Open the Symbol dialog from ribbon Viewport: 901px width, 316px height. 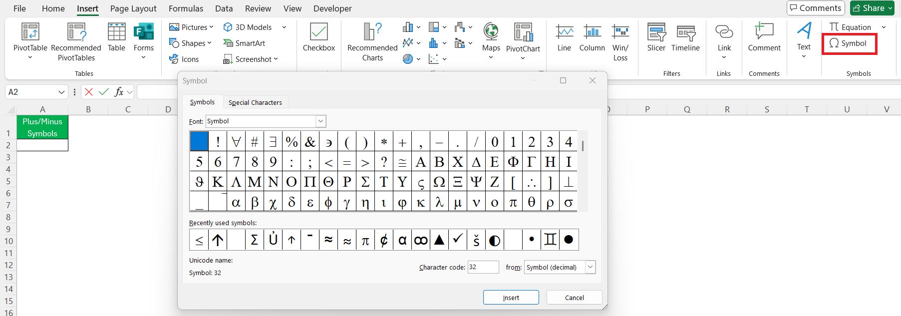849,43
